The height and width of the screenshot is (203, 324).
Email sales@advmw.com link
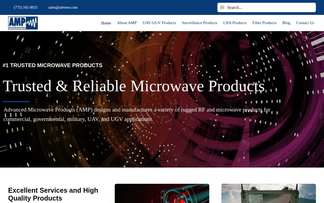(x=63, y=8)
